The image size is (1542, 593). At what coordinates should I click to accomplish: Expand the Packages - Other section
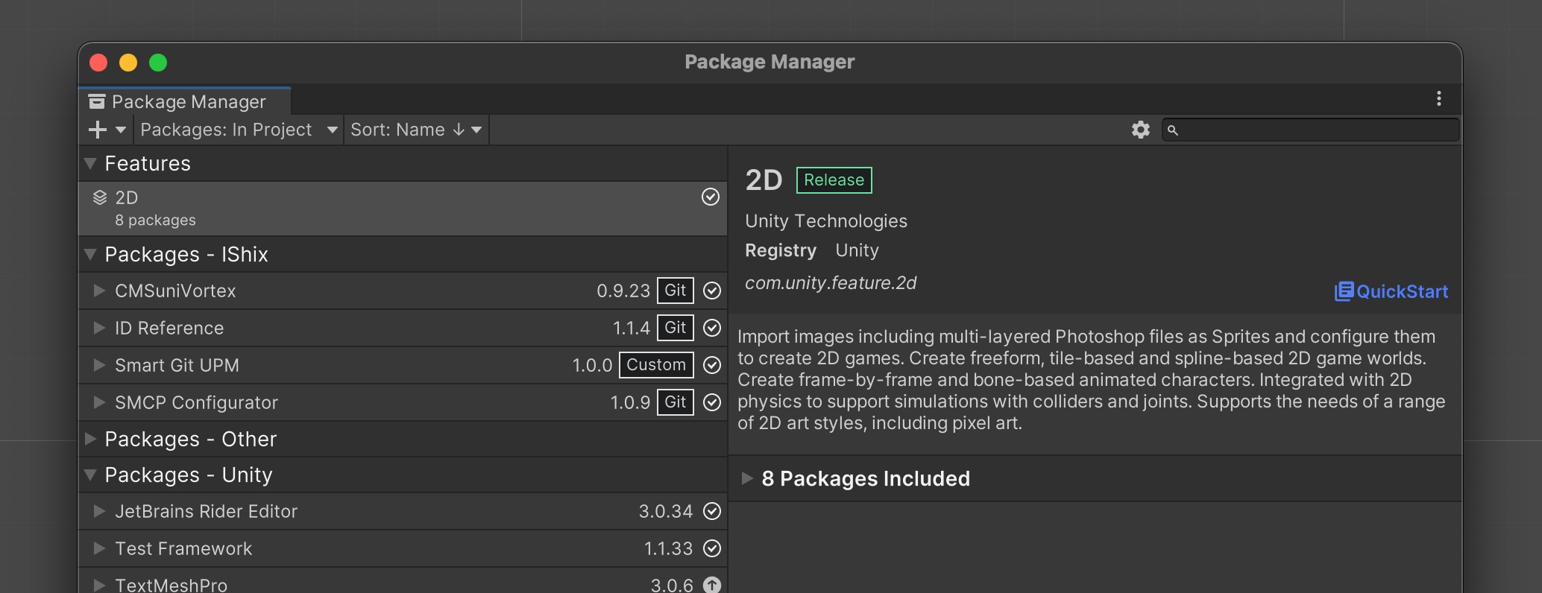[90, 439]
